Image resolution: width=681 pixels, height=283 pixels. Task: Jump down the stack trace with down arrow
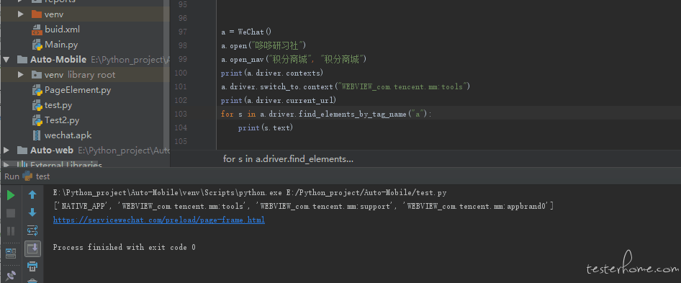tap(32, 212)
